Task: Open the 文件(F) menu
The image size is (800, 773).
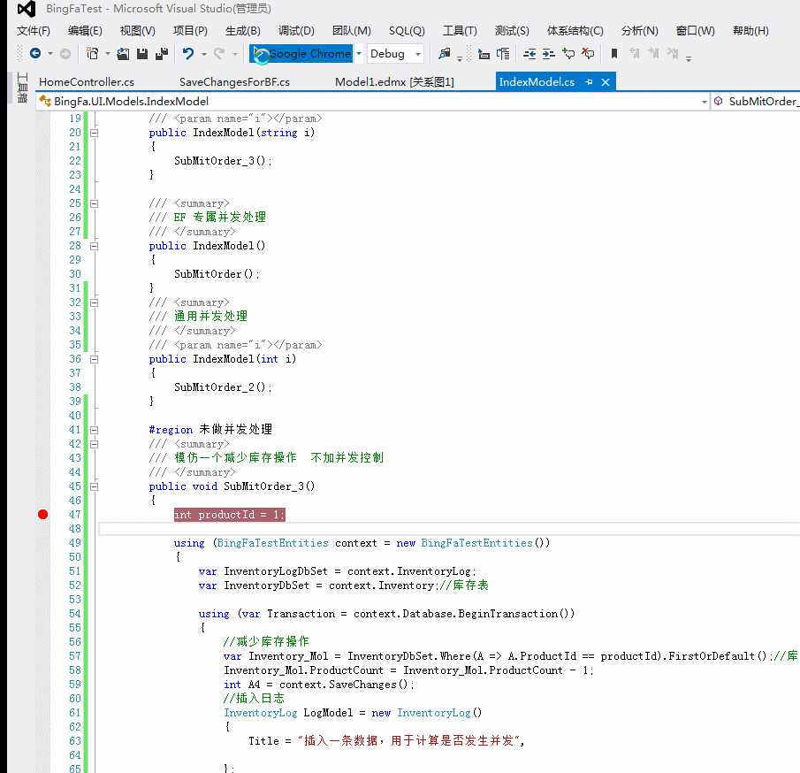Action: pyautogui.click(x=34, y=31)
